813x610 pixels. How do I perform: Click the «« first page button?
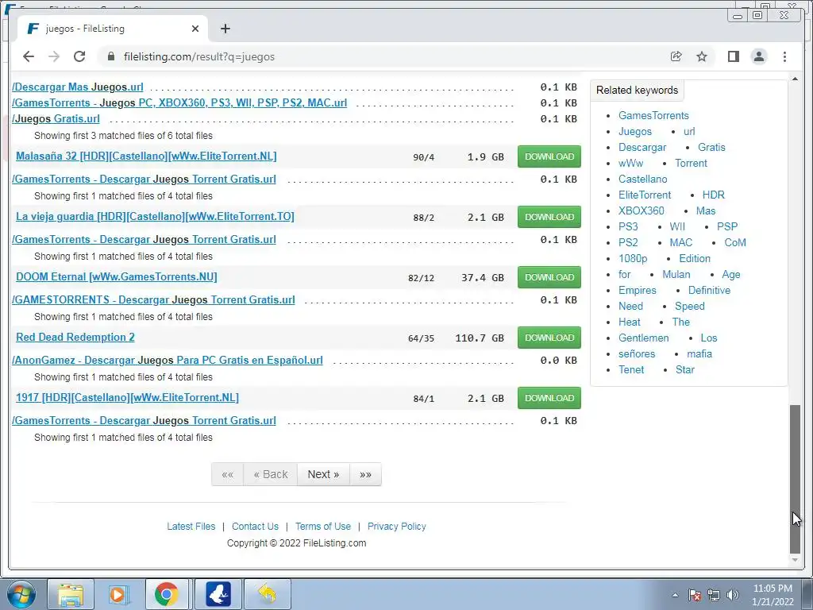click(x=228, y=475)
